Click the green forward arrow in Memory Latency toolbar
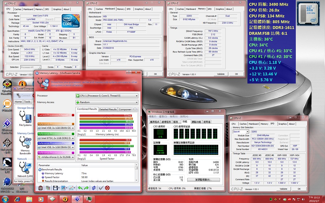The height and width of the screenshot is (203, 325). (x=86, y=188)
